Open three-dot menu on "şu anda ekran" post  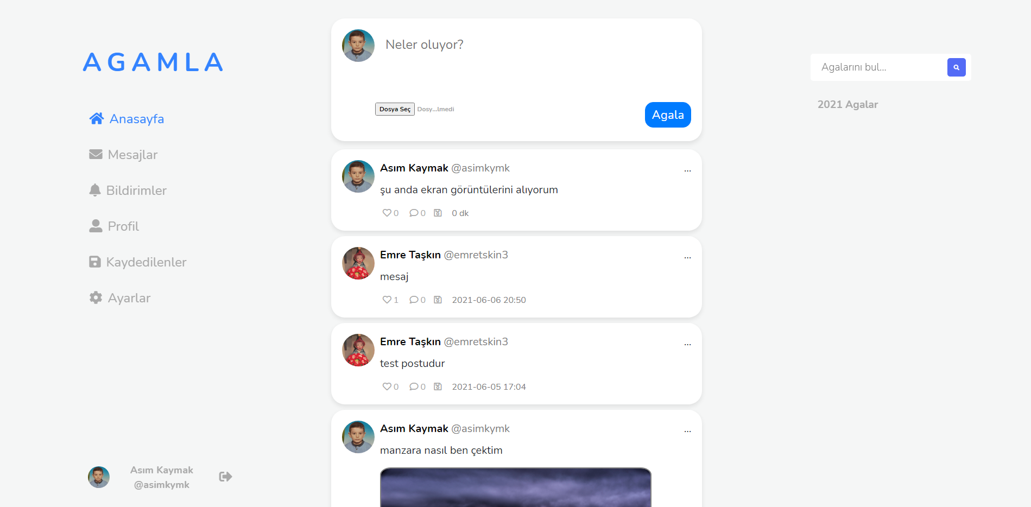[x=687, y=170]
